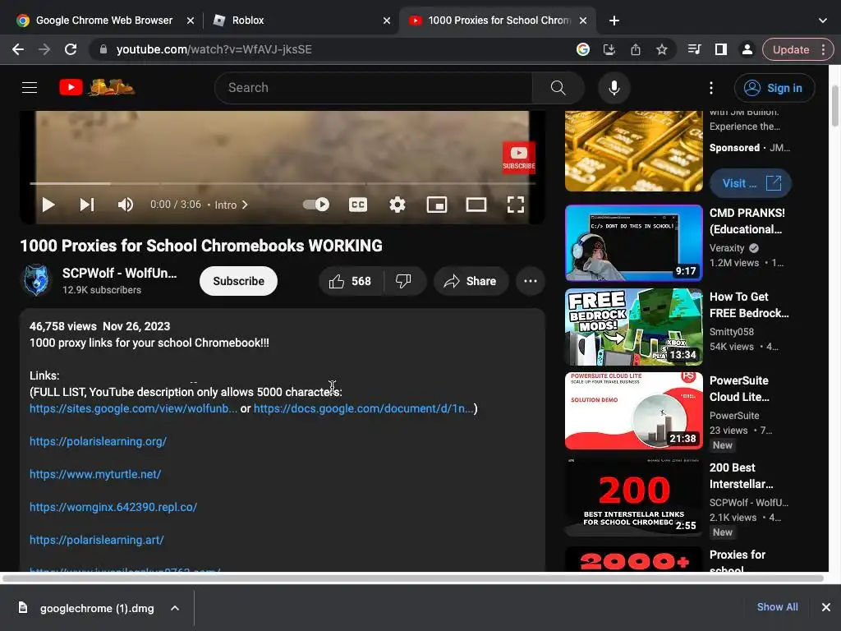This screenshot has width=841, height=631.
Task: Skip to the next video
Action: click(87, 205)
